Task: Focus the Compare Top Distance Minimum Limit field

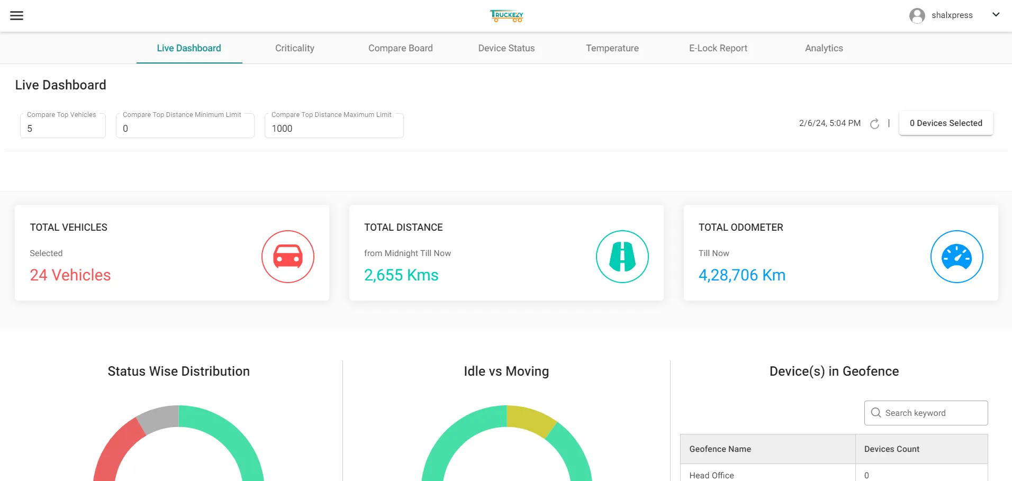Action: point(185,126)
